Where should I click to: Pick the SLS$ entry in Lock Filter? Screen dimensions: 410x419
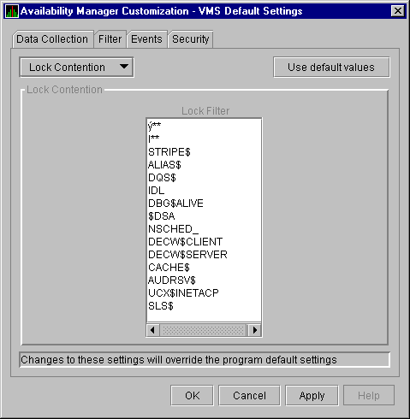pyautogui.click(x=161, y=306)
